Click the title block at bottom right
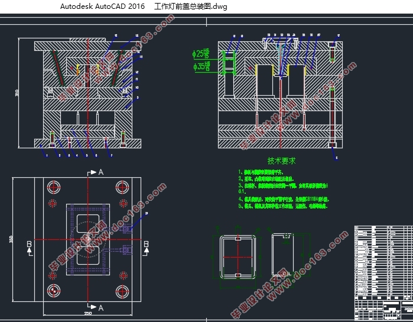The width and height of the screenshot is (413, 322). click(384, 310)
